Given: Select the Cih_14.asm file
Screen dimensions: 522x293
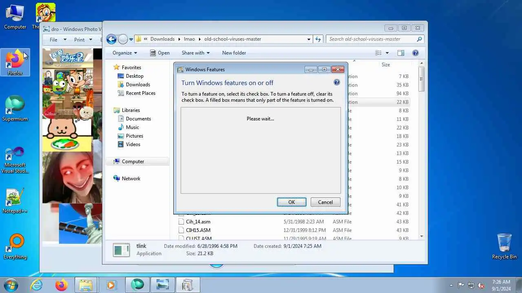Looking at the screenshot, I should [198, 222].
